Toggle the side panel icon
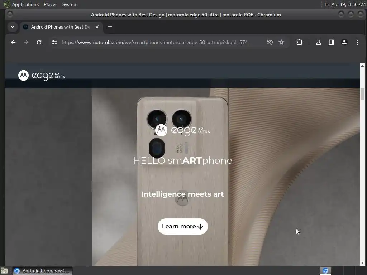 pos(332,42)
